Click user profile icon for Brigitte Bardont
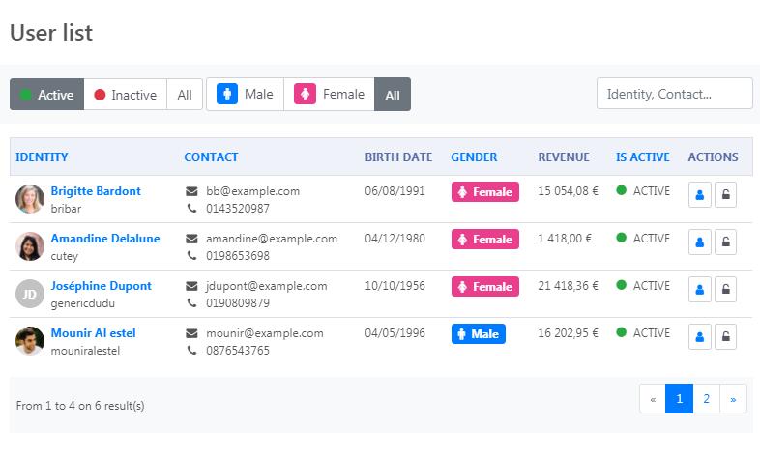Viewport: 760px width, 456px height. [x=700, y=195]
